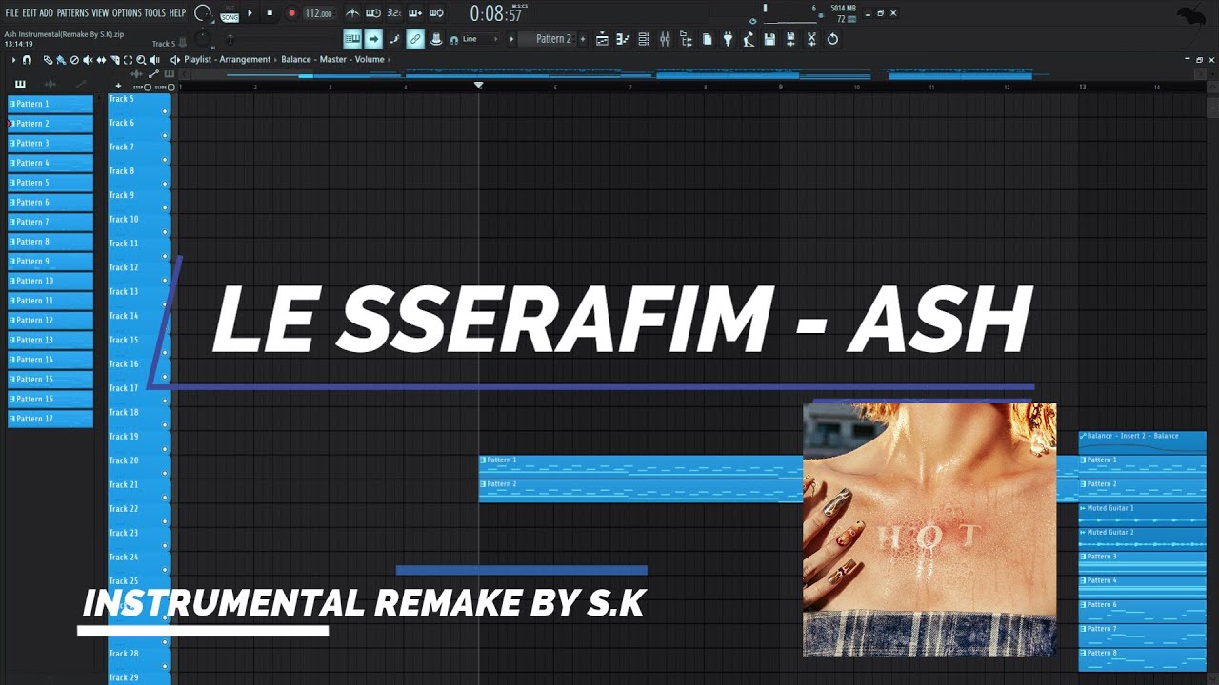Select the Paint brush tool

coord(61,60)
